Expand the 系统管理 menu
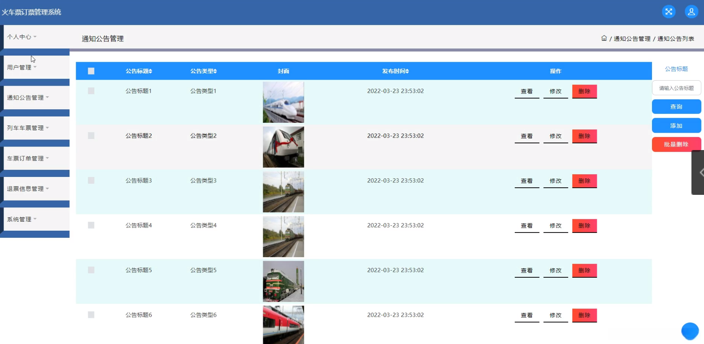704x344 pixels. (x=36, y=219)
